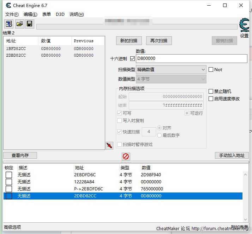Click the red arrow add-to-list icon
The height and width of the screenshot is (234, 252).
click(x=109, y=146)
